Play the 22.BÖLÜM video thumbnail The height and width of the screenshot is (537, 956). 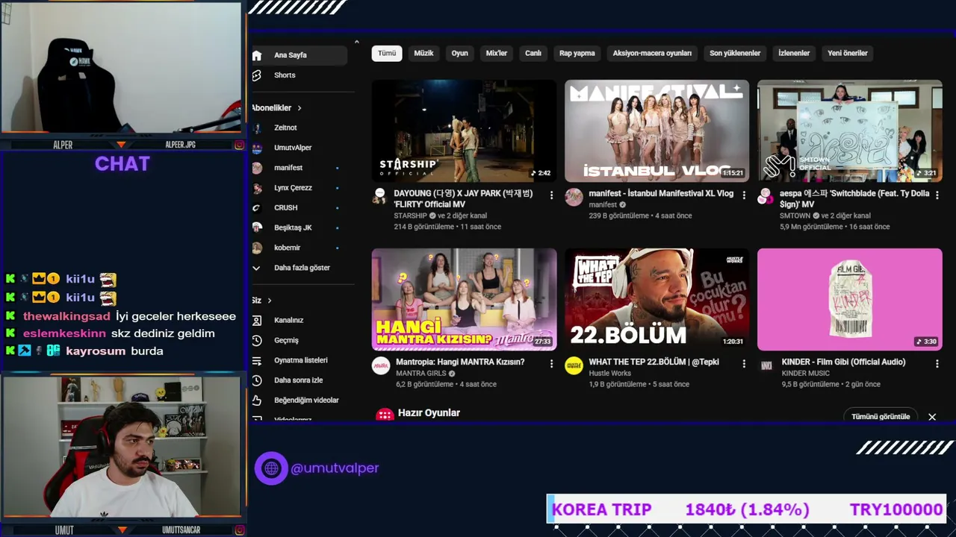657,299
